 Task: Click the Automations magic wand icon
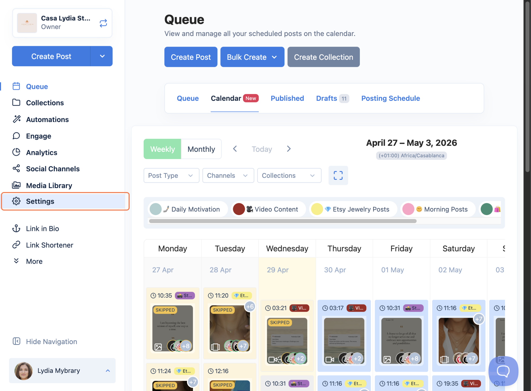[17, 119]
